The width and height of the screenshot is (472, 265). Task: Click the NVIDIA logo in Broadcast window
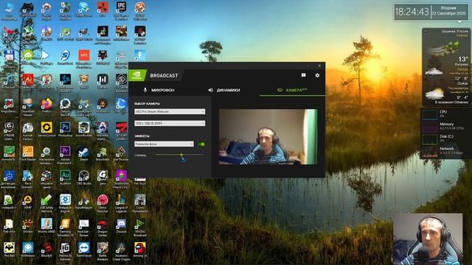click(x=136, y=75)
